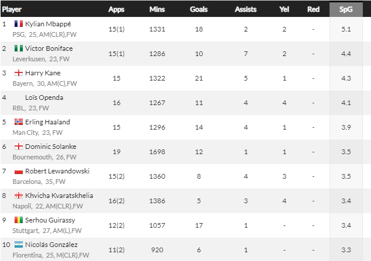371x261 pixels.
Task: Sort by Red column header
Action: (x=313, y=9)
